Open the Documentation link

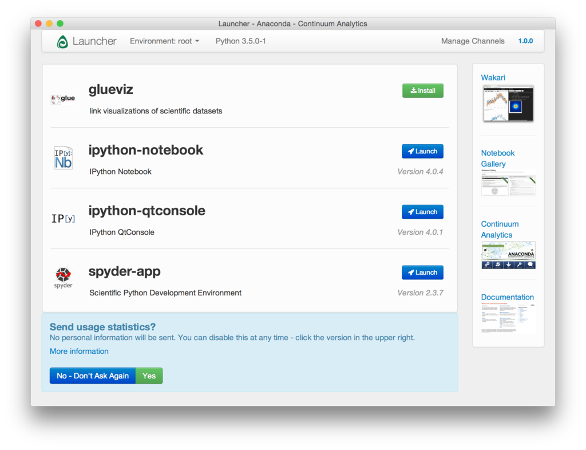(x=507, y=297)
